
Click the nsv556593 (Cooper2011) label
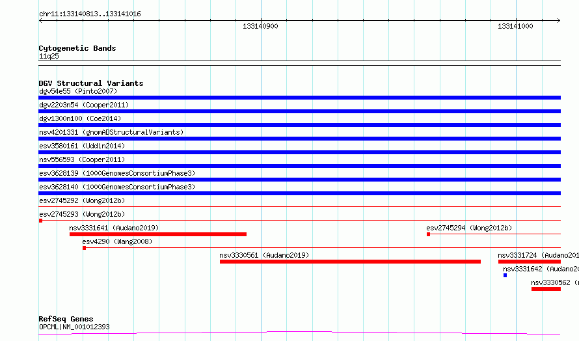click(82, 159)
